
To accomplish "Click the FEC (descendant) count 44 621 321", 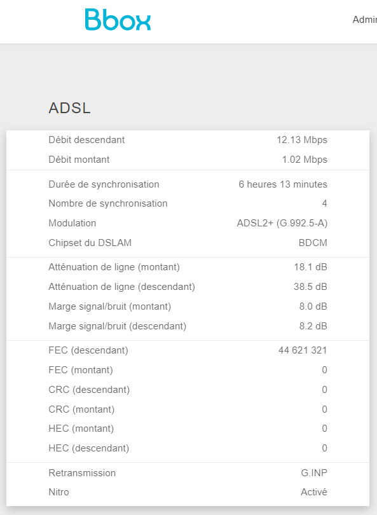I will click(303, 350).
